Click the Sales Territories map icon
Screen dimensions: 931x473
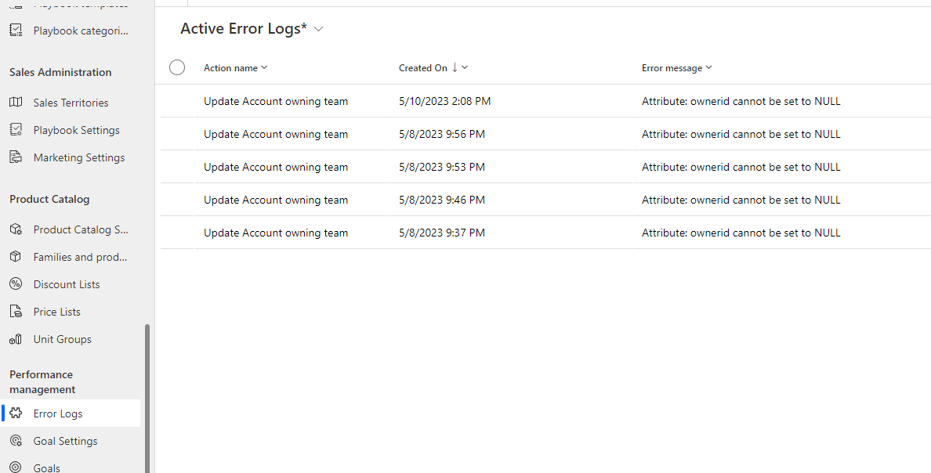(x=16, y=103)
